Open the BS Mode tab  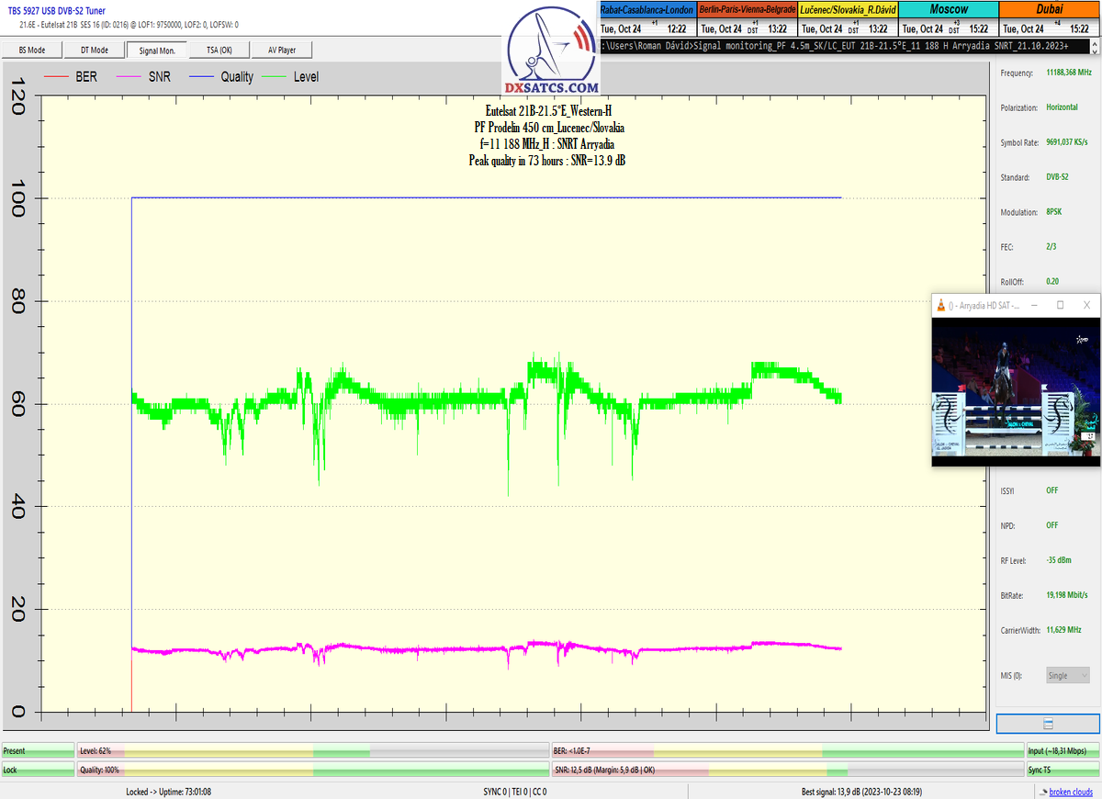(x=32, y=51)
